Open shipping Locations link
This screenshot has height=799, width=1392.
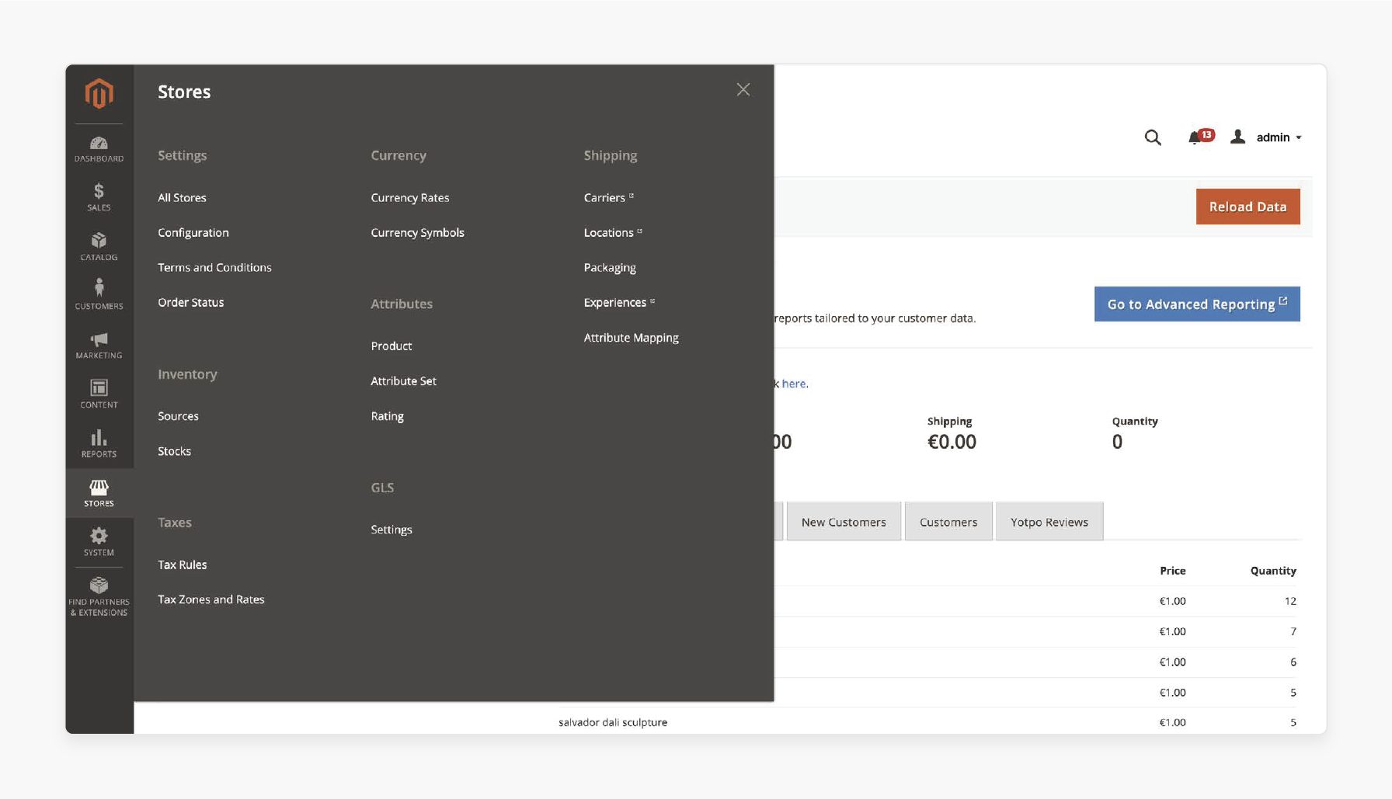pyautogui.click(x=613, y=232)
